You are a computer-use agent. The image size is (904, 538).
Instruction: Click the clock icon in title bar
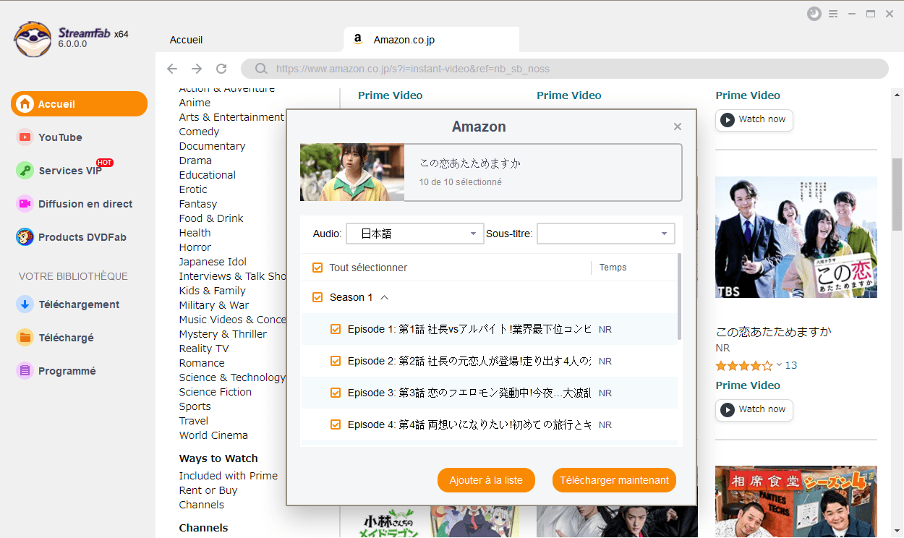(x=814, y=14)
